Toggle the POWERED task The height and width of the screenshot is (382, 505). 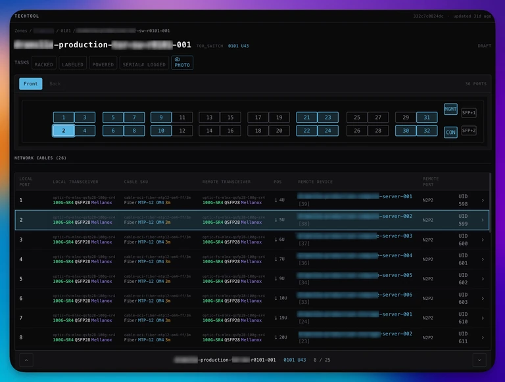[103, 63]
